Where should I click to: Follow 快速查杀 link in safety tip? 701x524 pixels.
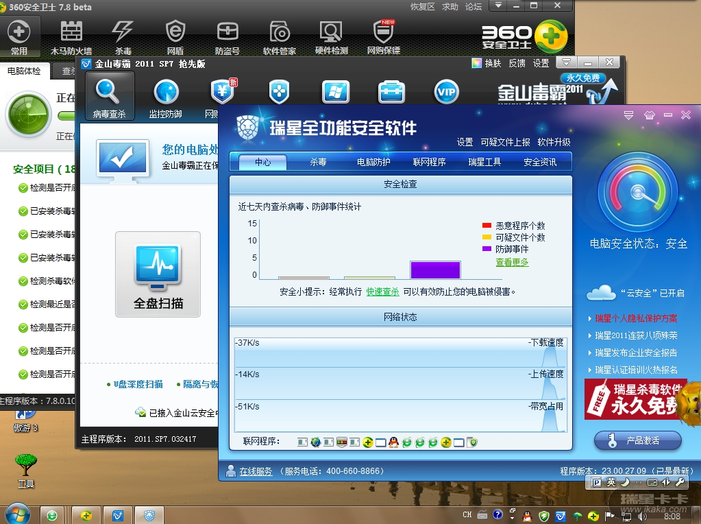382,291
